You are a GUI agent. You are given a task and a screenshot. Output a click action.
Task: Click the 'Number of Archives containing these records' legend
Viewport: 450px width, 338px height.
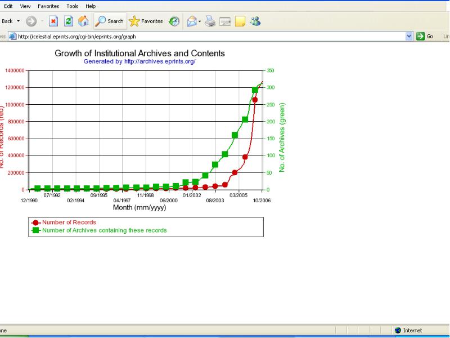click(105, 230)
